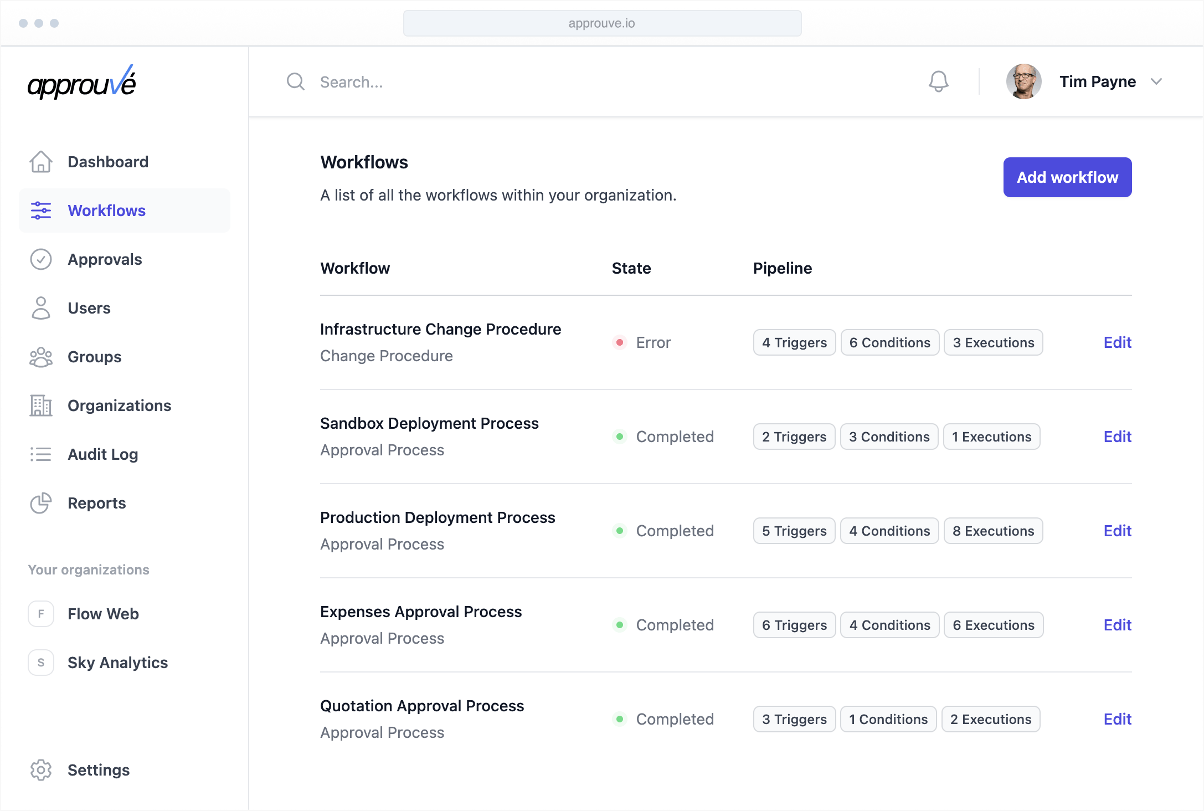Click the Reports pie chart icon
The width and height of the screenshot is (1204, 811).
tap(41, 503)
